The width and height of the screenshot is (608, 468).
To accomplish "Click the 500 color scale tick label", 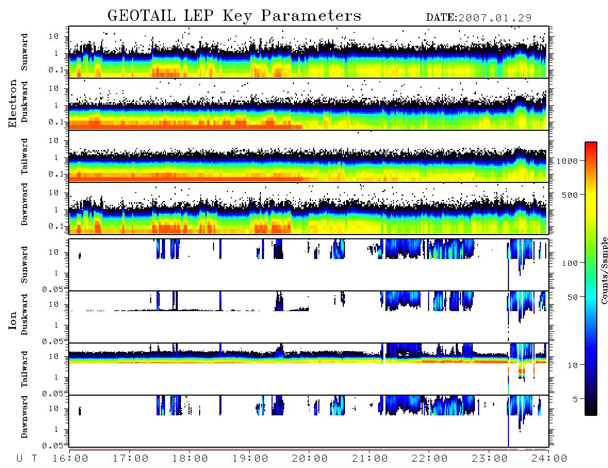I will [570, 195].
